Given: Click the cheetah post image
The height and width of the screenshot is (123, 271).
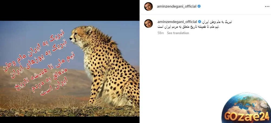Looking at the screenshot, I should tap(70, 69).
